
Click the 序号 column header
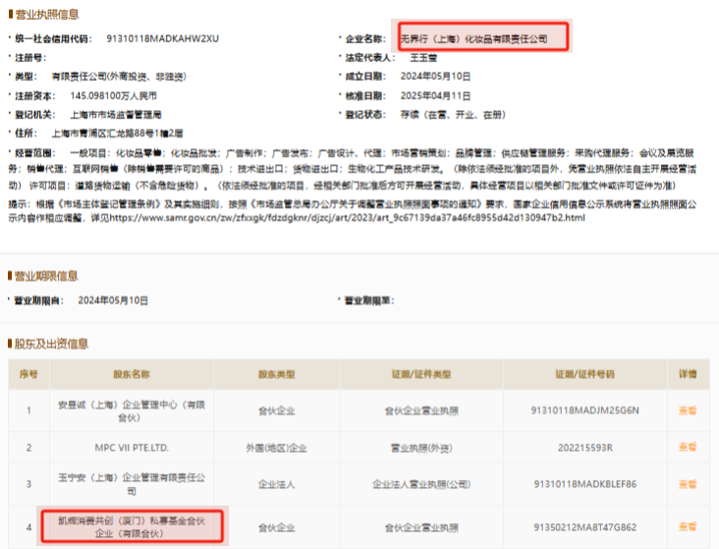pyautogui.click(x=28, y=374)
